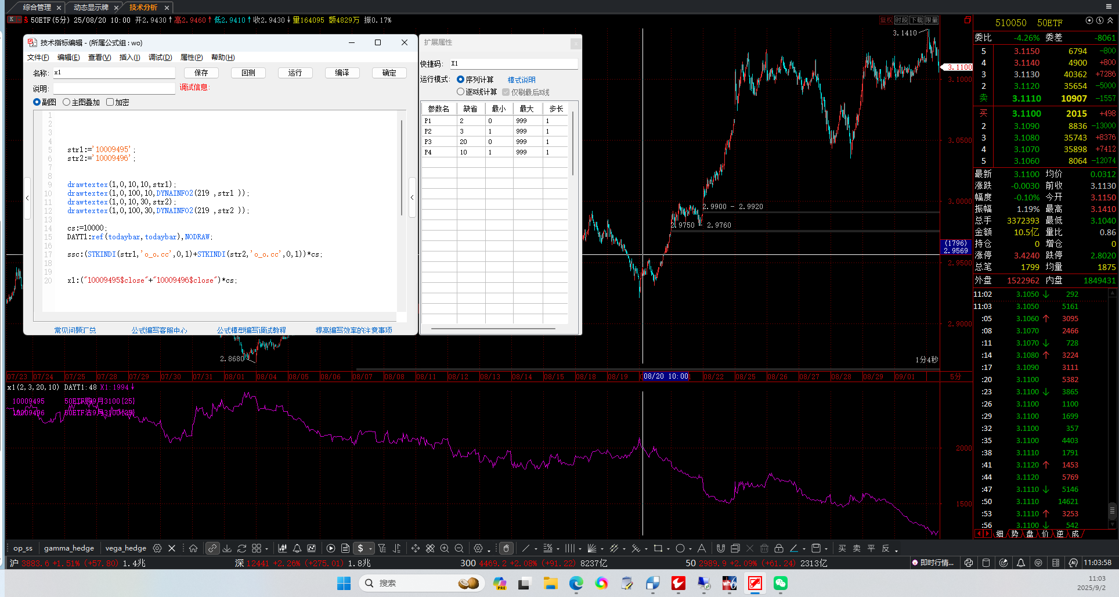
Task: Click the home icon in bottom toolbar
Action: pos(193,548)
